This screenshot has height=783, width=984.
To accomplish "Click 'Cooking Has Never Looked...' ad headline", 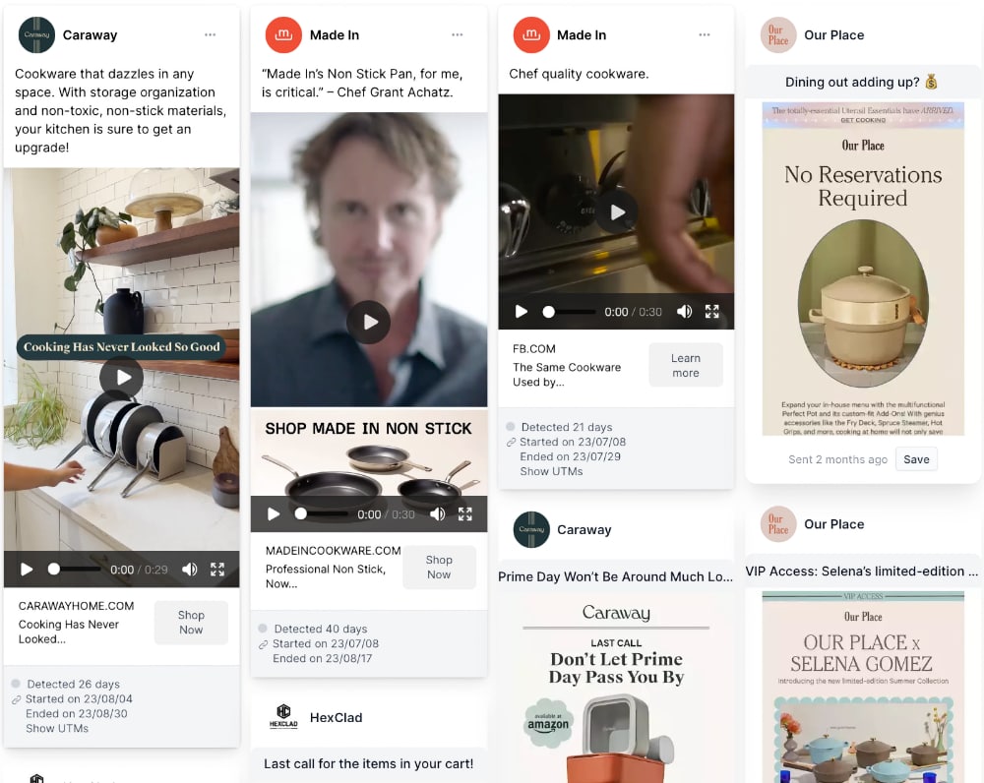I will pyautogui.click(x=69, y=632).
